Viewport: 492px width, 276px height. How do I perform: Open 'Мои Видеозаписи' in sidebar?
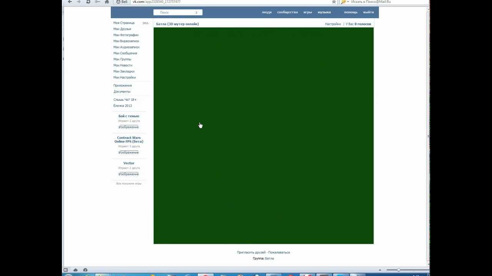[x=126, y=41]
